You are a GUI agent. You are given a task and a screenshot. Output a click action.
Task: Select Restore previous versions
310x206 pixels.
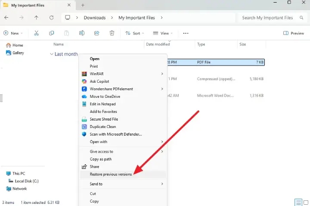coord(123,175)
